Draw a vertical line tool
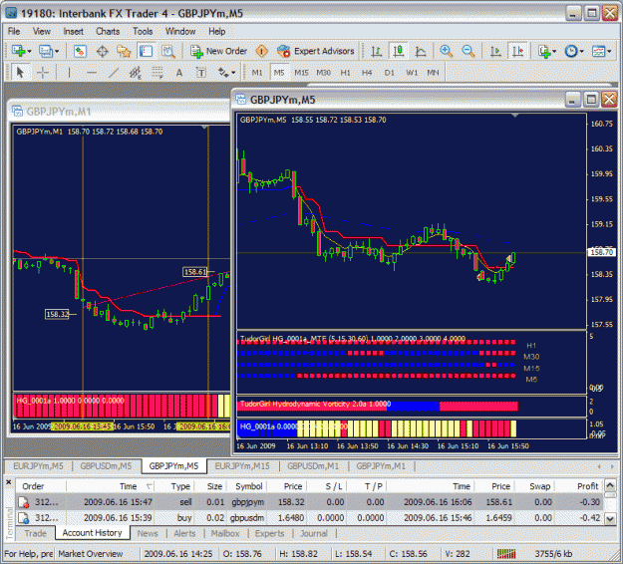This screenshot has height=564, width=623. coord(69,73)
